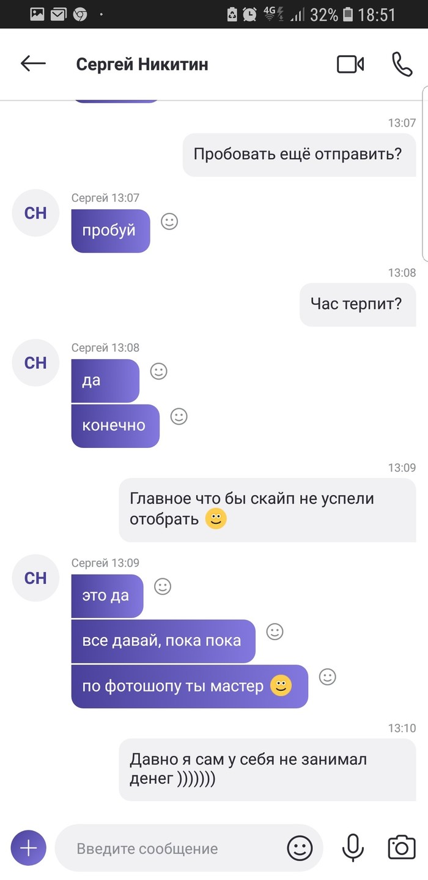This screenshot has height=880, width=428.
Task: Add reaction to "по фотошопу ты мастер"
Action: coord(328,677)
